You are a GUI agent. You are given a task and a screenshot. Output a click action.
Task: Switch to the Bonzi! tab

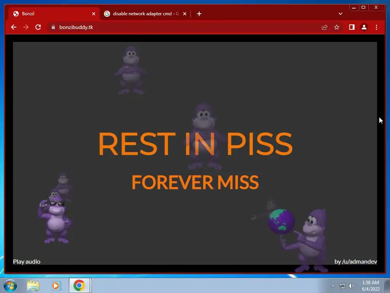[54, 14]
